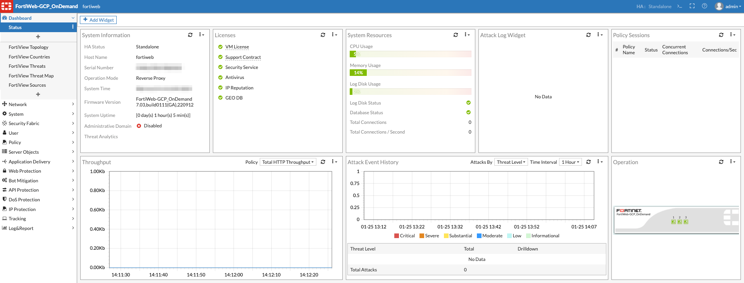Open Attack Log Widget options menu

coord(600,35)
